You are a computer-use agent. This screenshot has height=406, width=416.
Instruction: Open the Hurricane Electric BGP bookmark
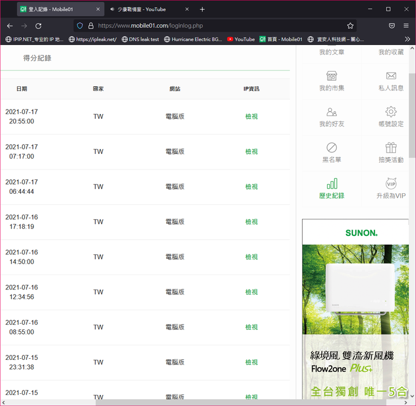(x=193, y=39)
